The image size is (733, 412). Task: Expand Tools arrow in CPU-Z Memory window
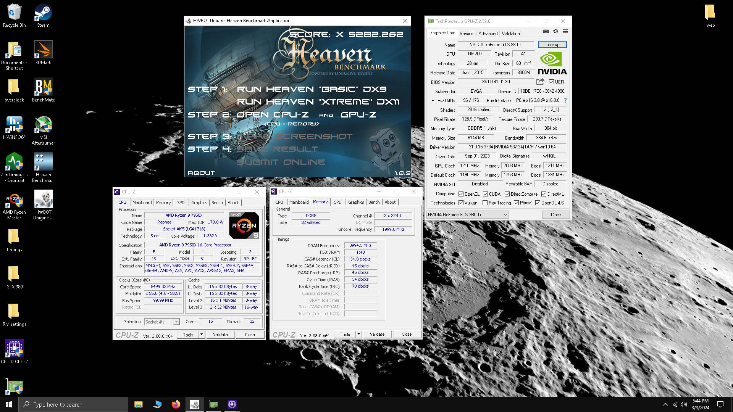(x=358, y=334)
